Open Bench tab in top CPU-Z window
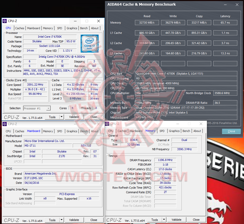244x224 pixels. click(x=84, y=28)
